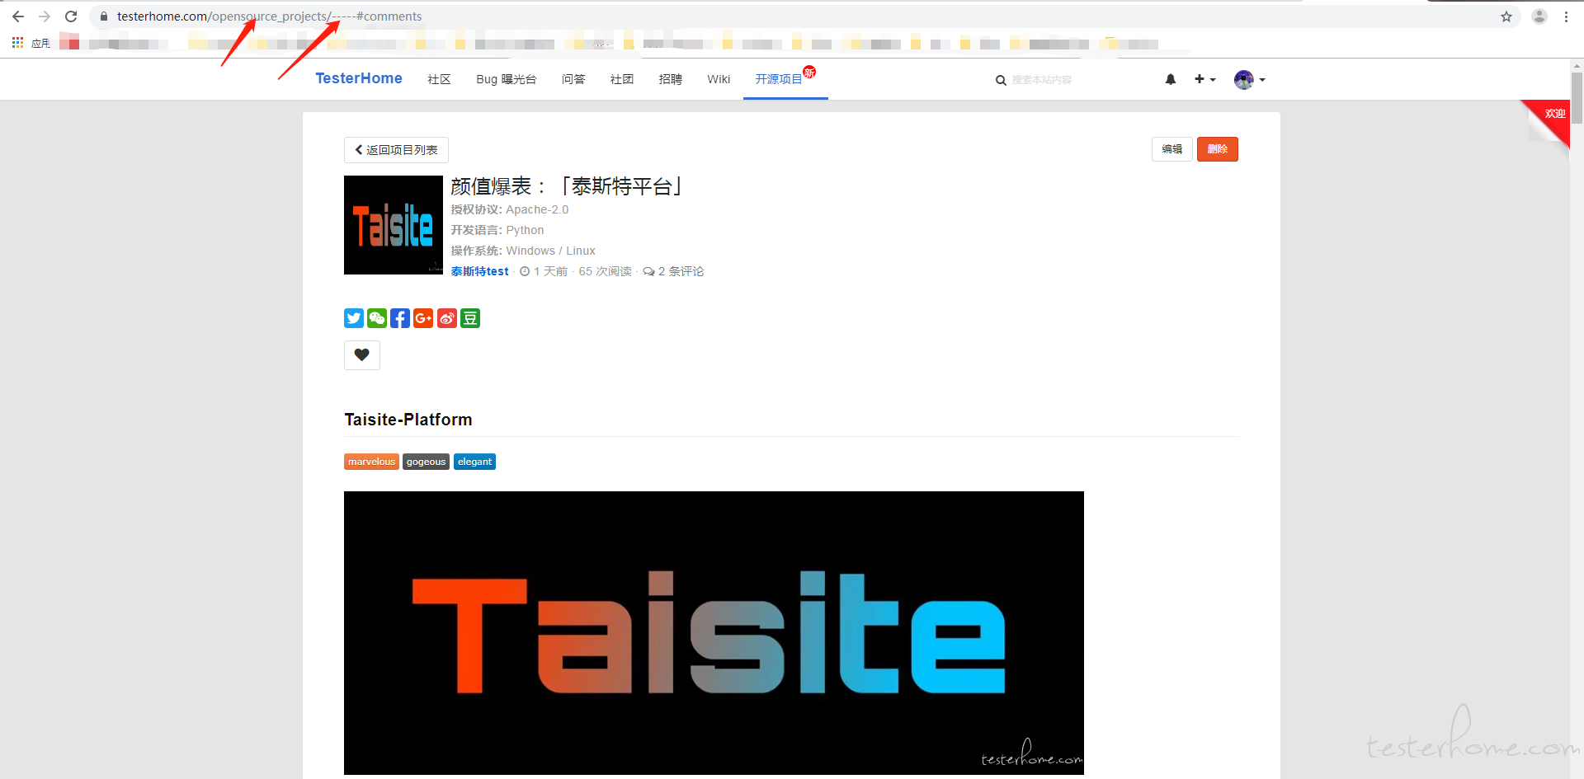Go back with the browser back arrow

[x=18, y=16]
